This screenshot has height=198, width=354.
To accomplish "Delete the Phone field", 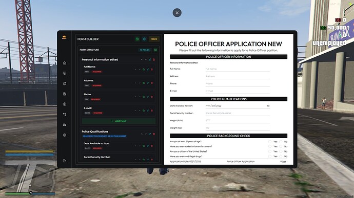I will (x=152, y=97).
